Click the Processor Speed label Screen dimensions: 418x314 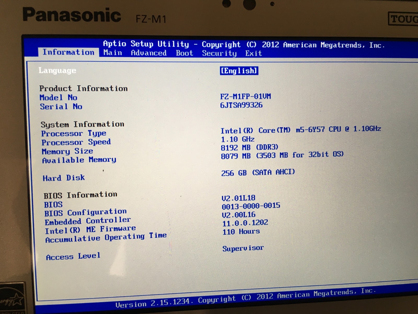point(76,142)
